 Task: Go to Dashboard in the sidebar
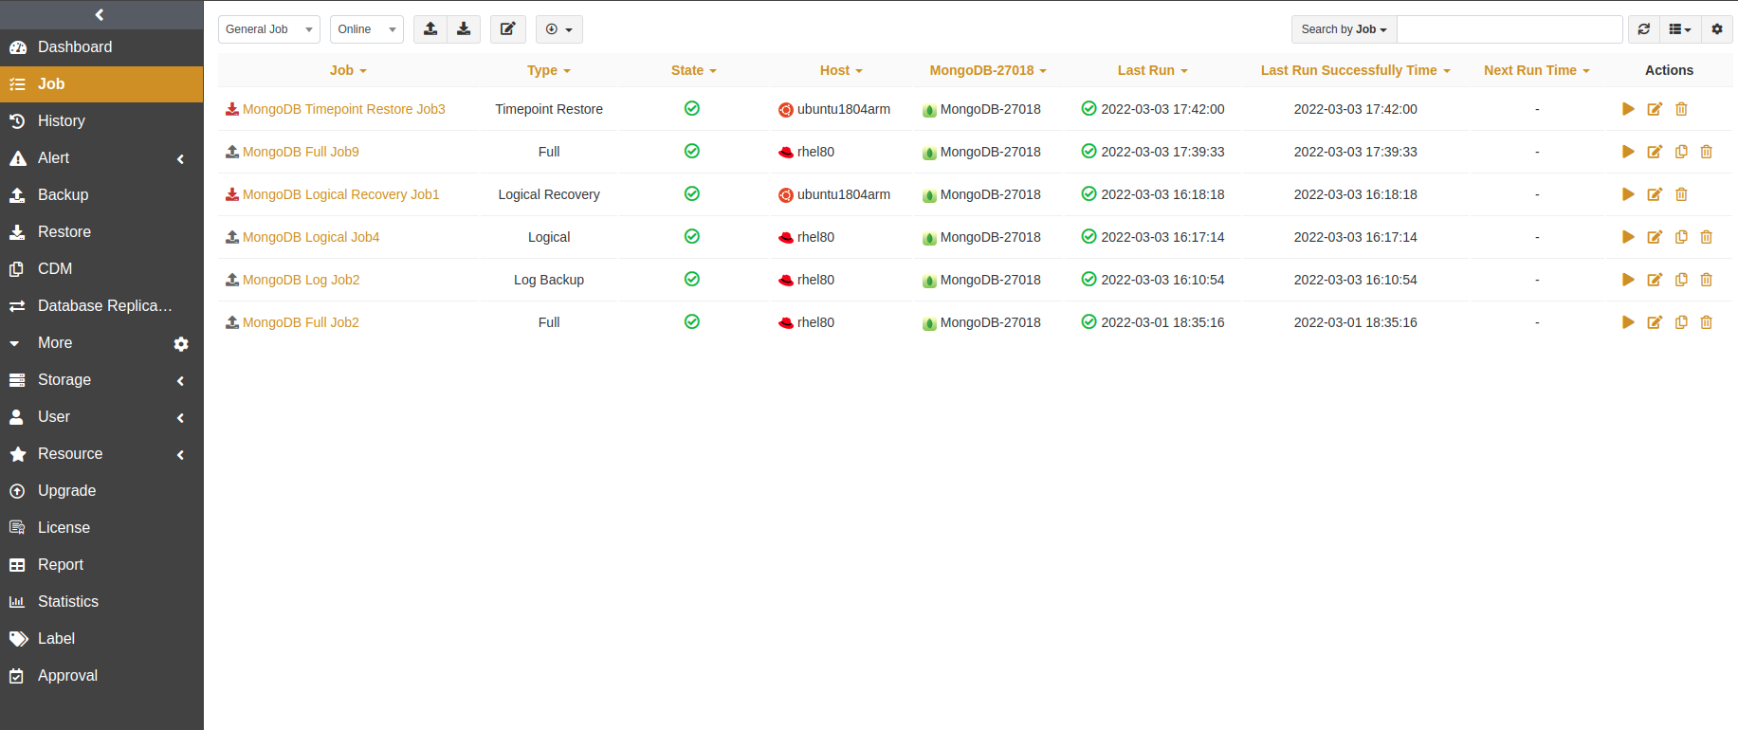click(x=101, y=47)
